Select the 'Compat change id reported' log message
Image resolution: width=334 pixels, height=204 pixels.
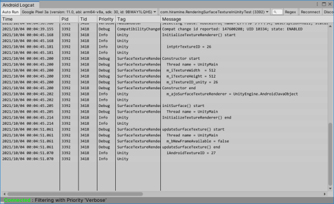pos(232,29)
